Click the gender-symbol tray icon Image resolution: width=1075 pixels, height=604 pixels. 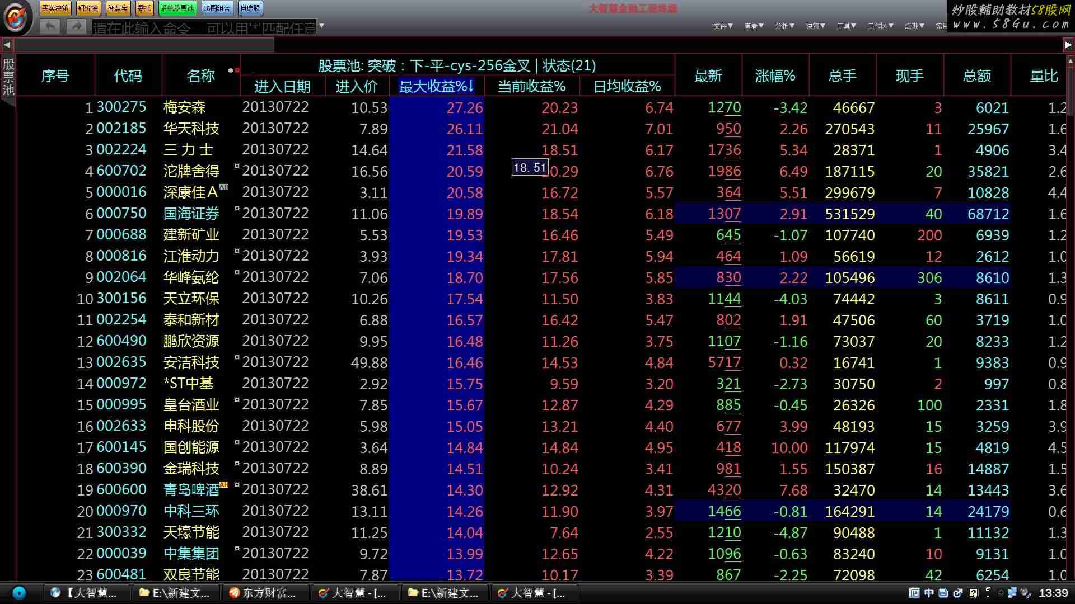(959, 593)
